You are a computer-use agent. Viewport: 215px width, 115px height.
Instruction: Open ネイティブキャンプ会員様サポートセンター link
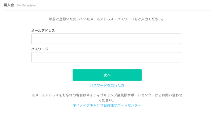point(107,105)
